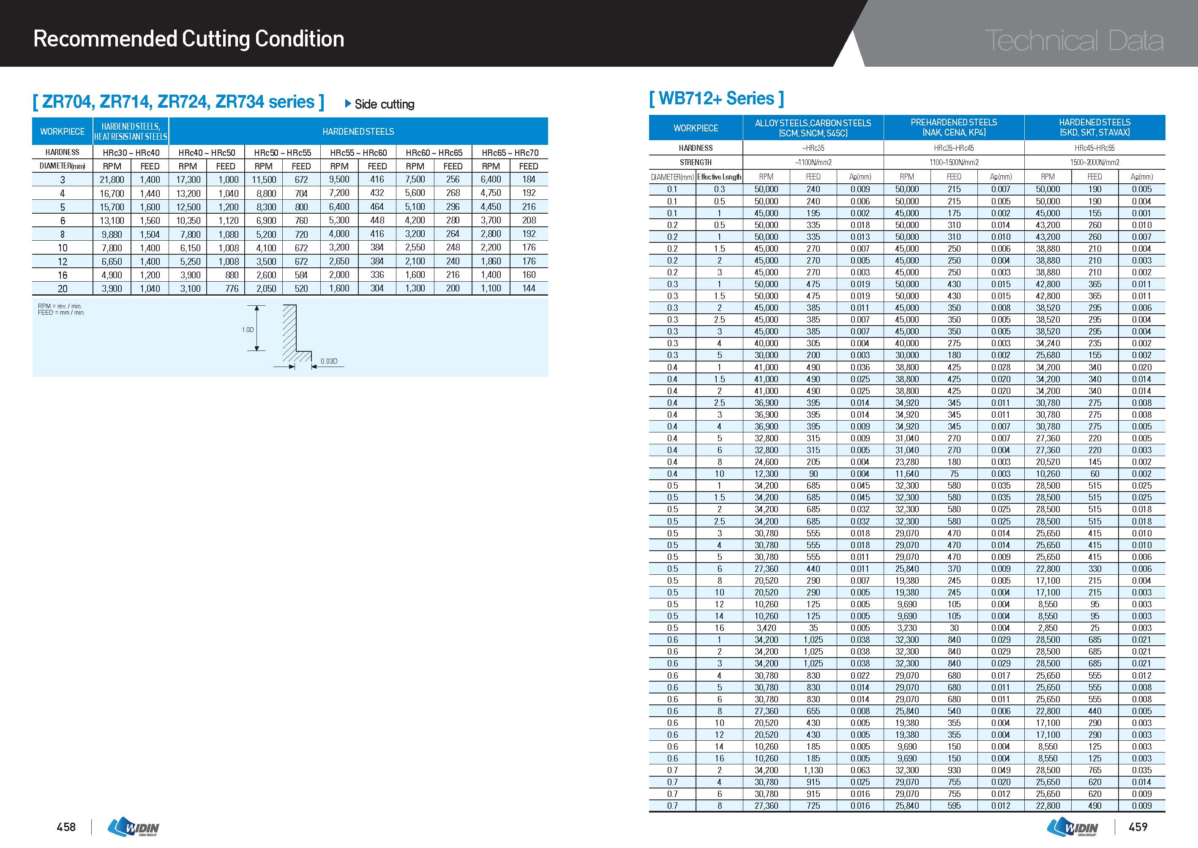The width and height of the screenshot is (1198, 848).
Task: Click the WIDIN logo at bottom left
Action: (133, 826)
